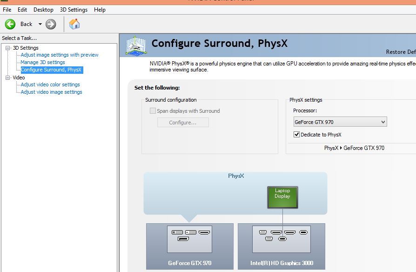Select Configure Surround, PhysX in tree
This screenshot has height=272, width=416.
pos(51,70)
